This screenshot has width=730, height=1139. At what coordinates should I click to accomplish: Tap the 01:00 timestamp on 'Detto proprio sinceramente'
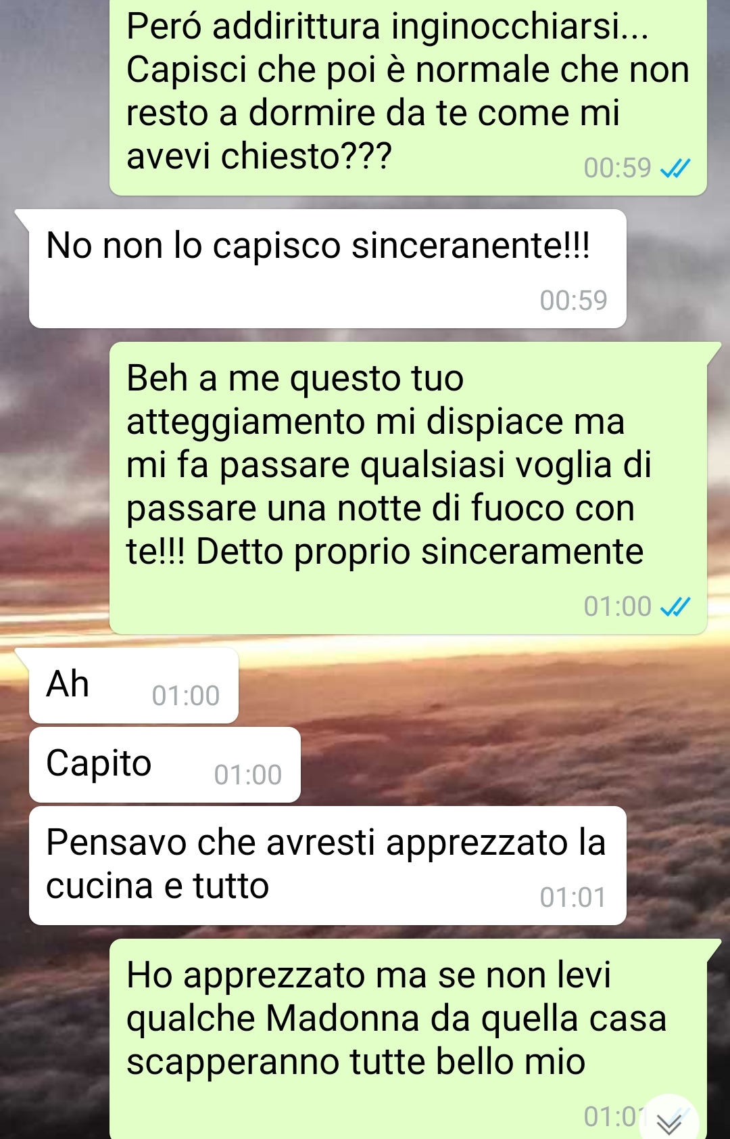[x=617, y=606]
